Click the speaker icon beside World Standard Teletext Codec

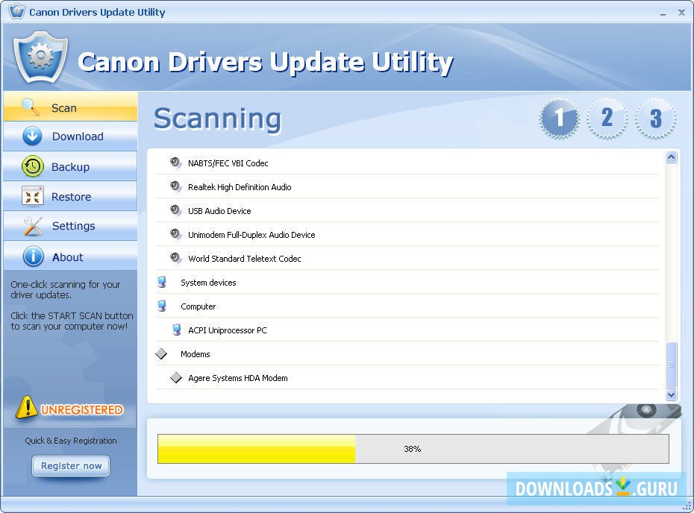pos(175,258)
